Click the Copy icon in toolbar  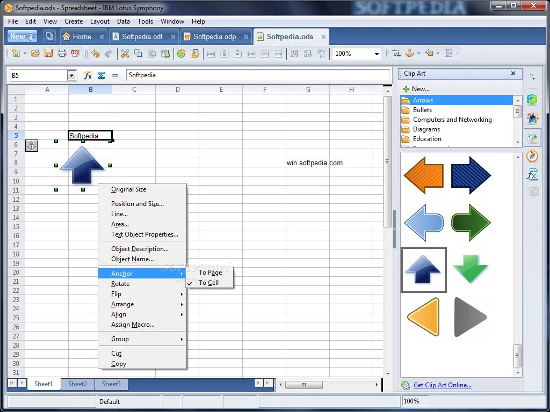[138, 54]
